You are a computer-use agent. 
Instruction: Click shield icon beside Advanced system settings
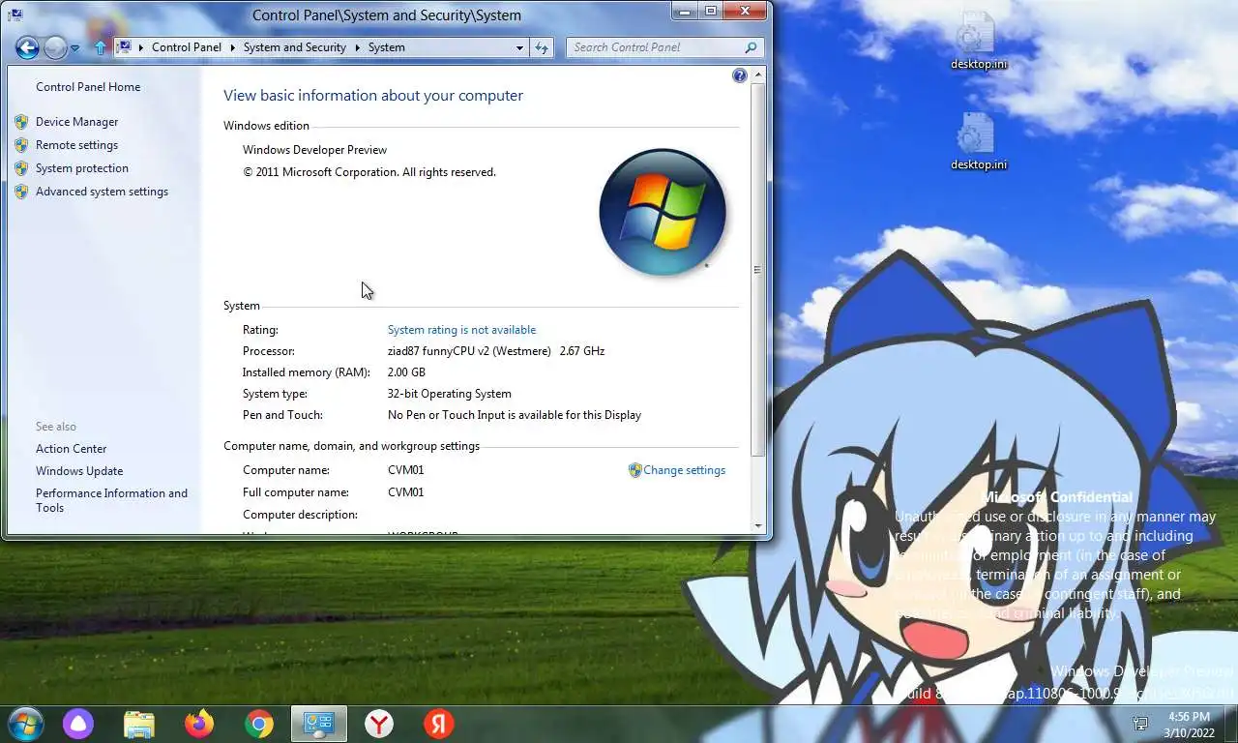click(x=21, y=192)
